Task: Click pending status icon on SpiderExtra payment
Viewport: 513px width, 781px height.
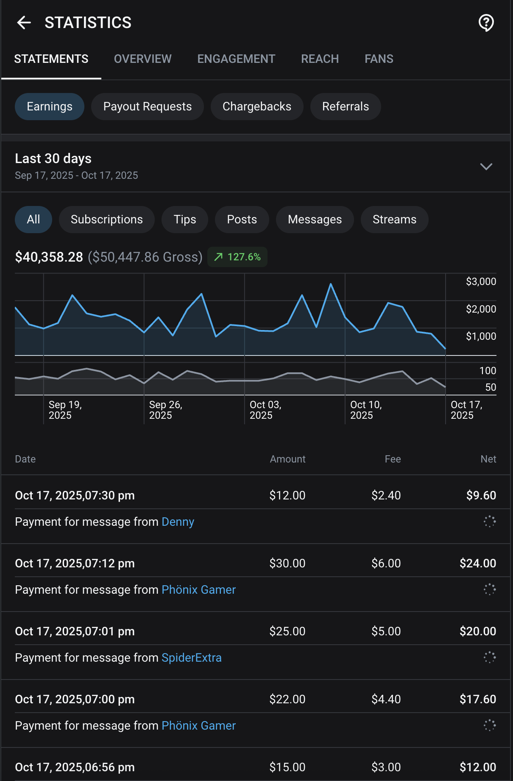Action: (489, 657)
